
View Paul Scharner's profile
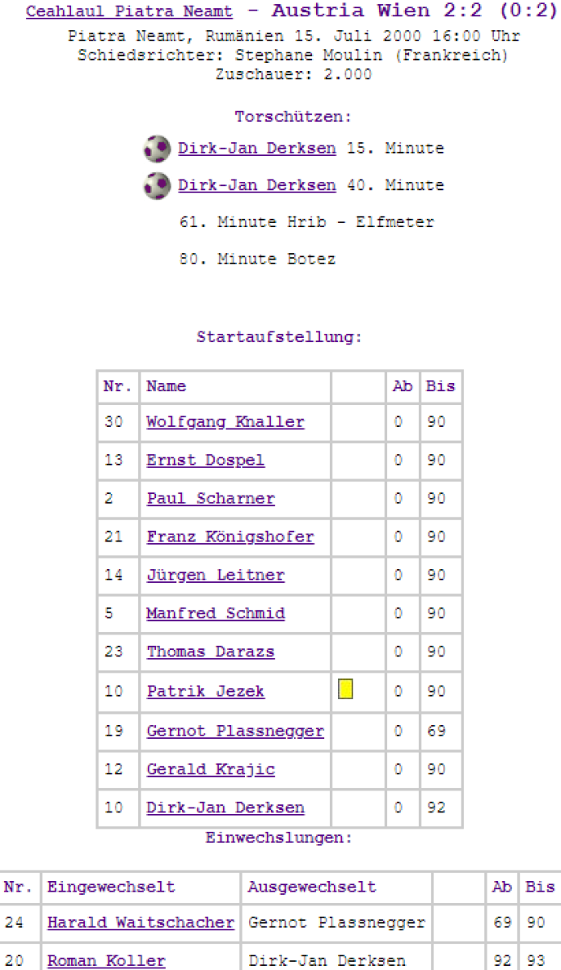pos(210,499)
